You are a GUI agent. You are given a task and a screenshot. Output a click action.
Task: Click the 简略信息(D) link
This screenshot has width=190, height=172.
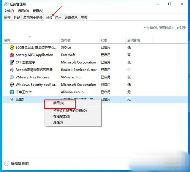[x=20, y=163]
